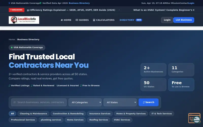Image resolution: width=203 pixels, height=127 pixels.
Task: Filter by Home Services chip
Action: coord(75,120)
